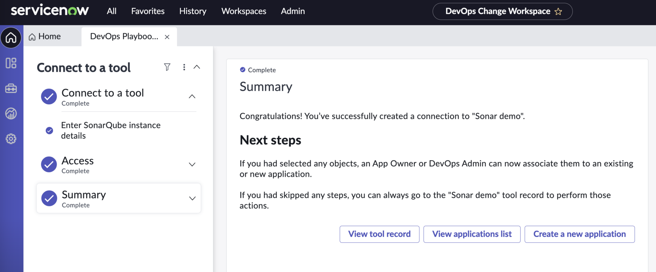
Task: Click Connect to a tool checkmark circle
Action: point(49,96)
